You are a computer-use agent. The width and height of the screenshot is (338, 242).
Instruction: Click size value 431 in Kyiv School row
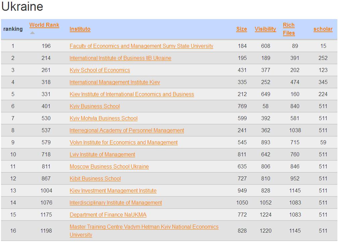pyautogui.click(x=242, y=70)
